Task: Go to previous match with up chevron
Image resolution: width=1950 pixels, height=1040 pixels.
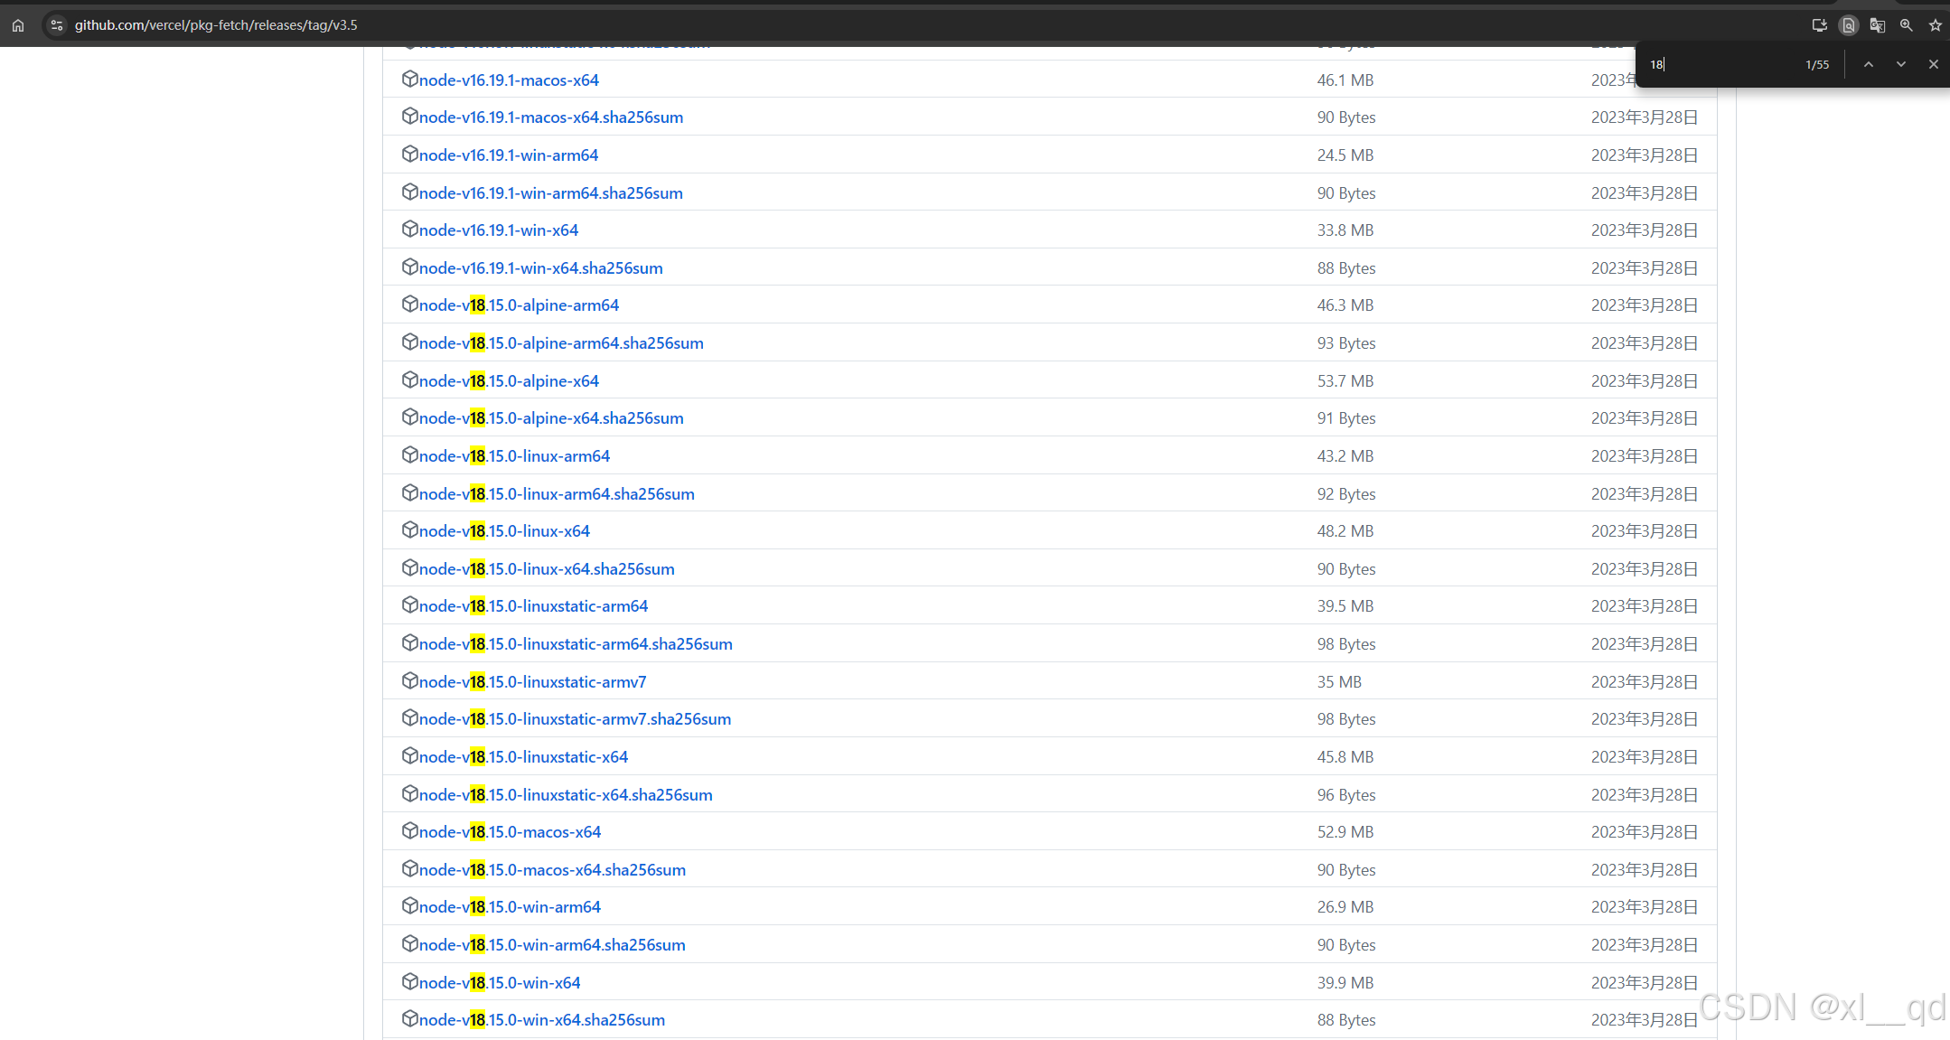Action: coord(1869,64)
